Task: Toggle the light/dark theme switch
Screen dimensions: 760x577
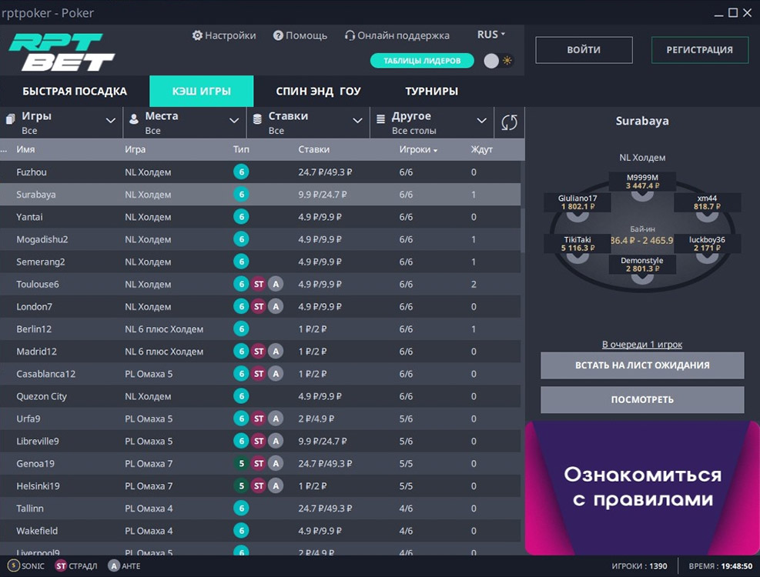Action: (498, 61)
